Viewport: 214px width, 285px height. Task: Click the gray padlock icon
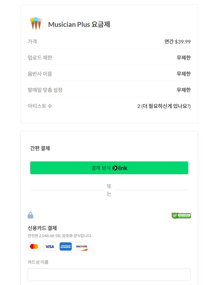pos(30,215)
